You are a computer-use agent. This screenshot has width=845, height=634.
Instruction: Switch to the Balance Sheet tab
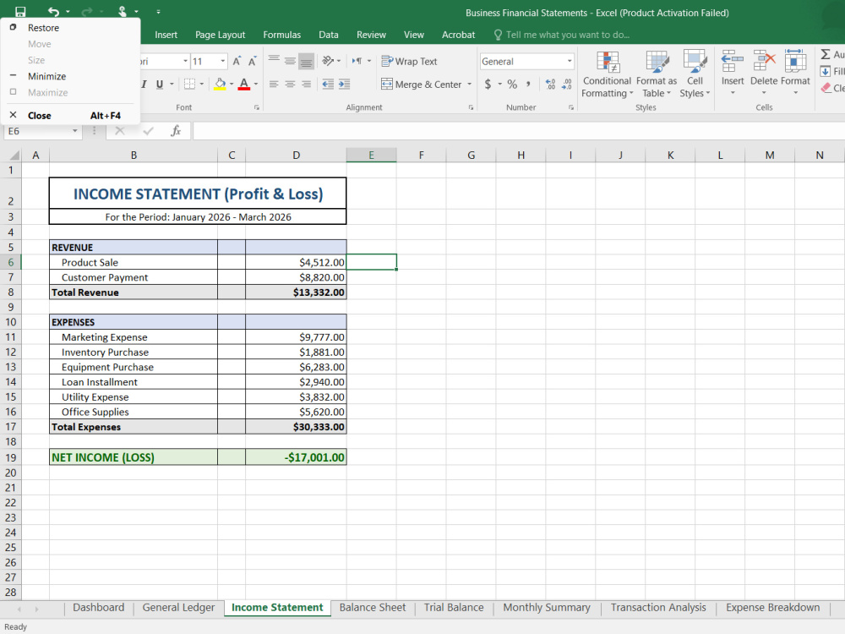point(373,608)
